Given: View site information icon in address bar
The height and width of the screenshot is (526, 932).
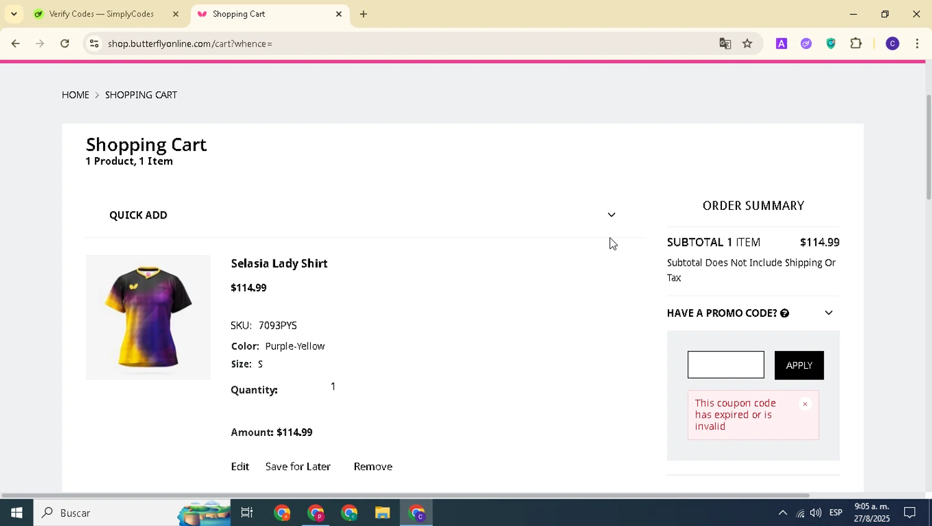Looking at the screenshot, I should pyautogui.click(x=94, y=43).
